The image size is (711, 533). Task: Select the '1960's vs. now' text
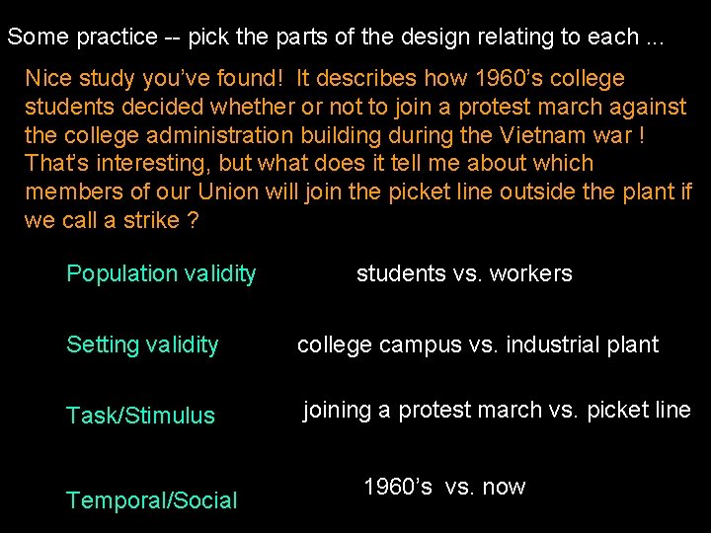(x=444, y=487)
